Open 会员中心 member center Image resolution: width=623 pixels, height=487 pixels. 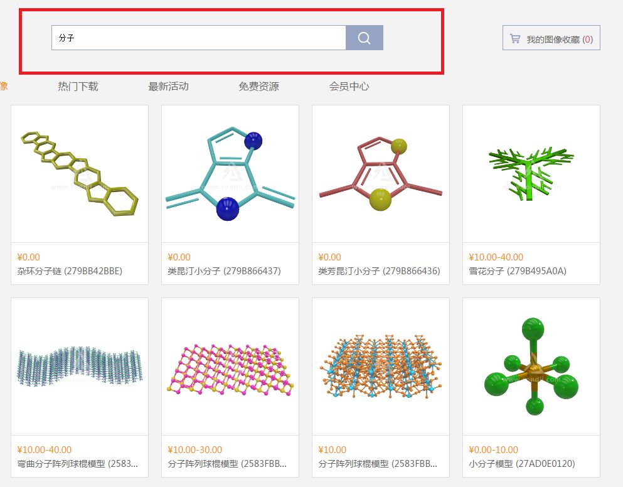[349, 87]
